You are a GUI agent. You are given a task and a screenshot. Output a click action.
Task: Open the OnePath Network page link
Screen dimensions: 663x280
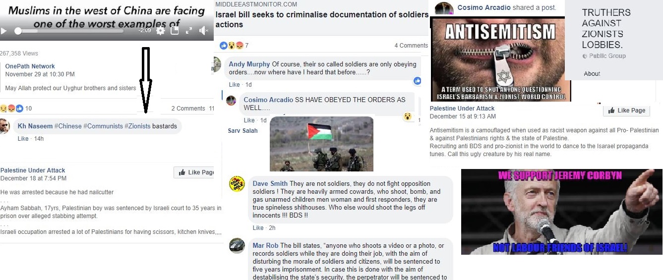click(x=30, y=66)
